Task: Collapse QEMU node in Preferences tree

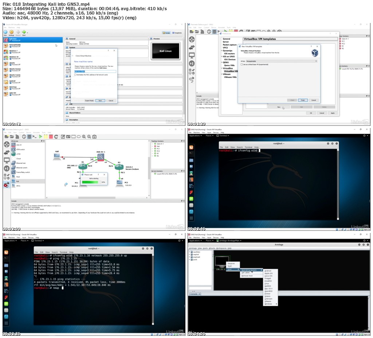Action: 222,62
